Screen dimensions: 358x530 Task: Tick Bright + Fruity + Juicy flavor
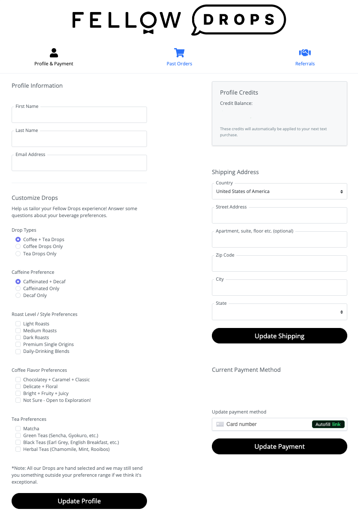pos(18,393)
